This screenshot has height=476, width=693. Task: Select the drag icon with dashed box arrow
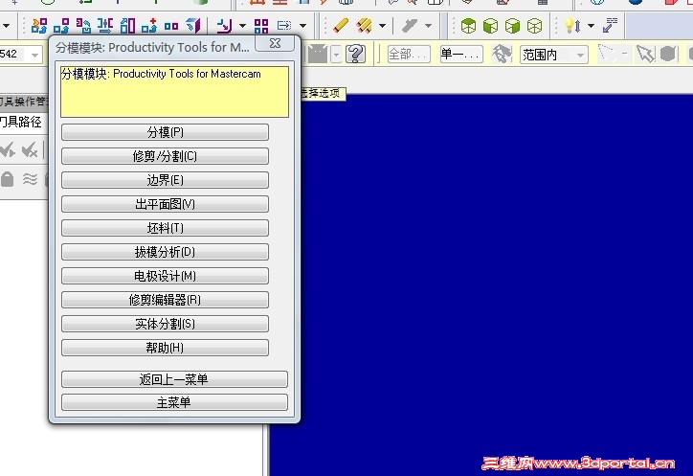[284, 26]
